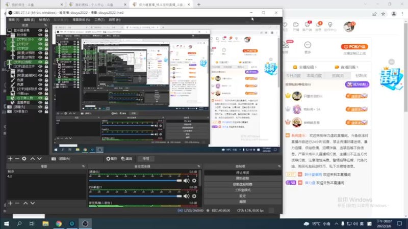The width and height of the screenshot is (408, 229).
Task: Open the 場景群組(S) menu
Action: 81,20
